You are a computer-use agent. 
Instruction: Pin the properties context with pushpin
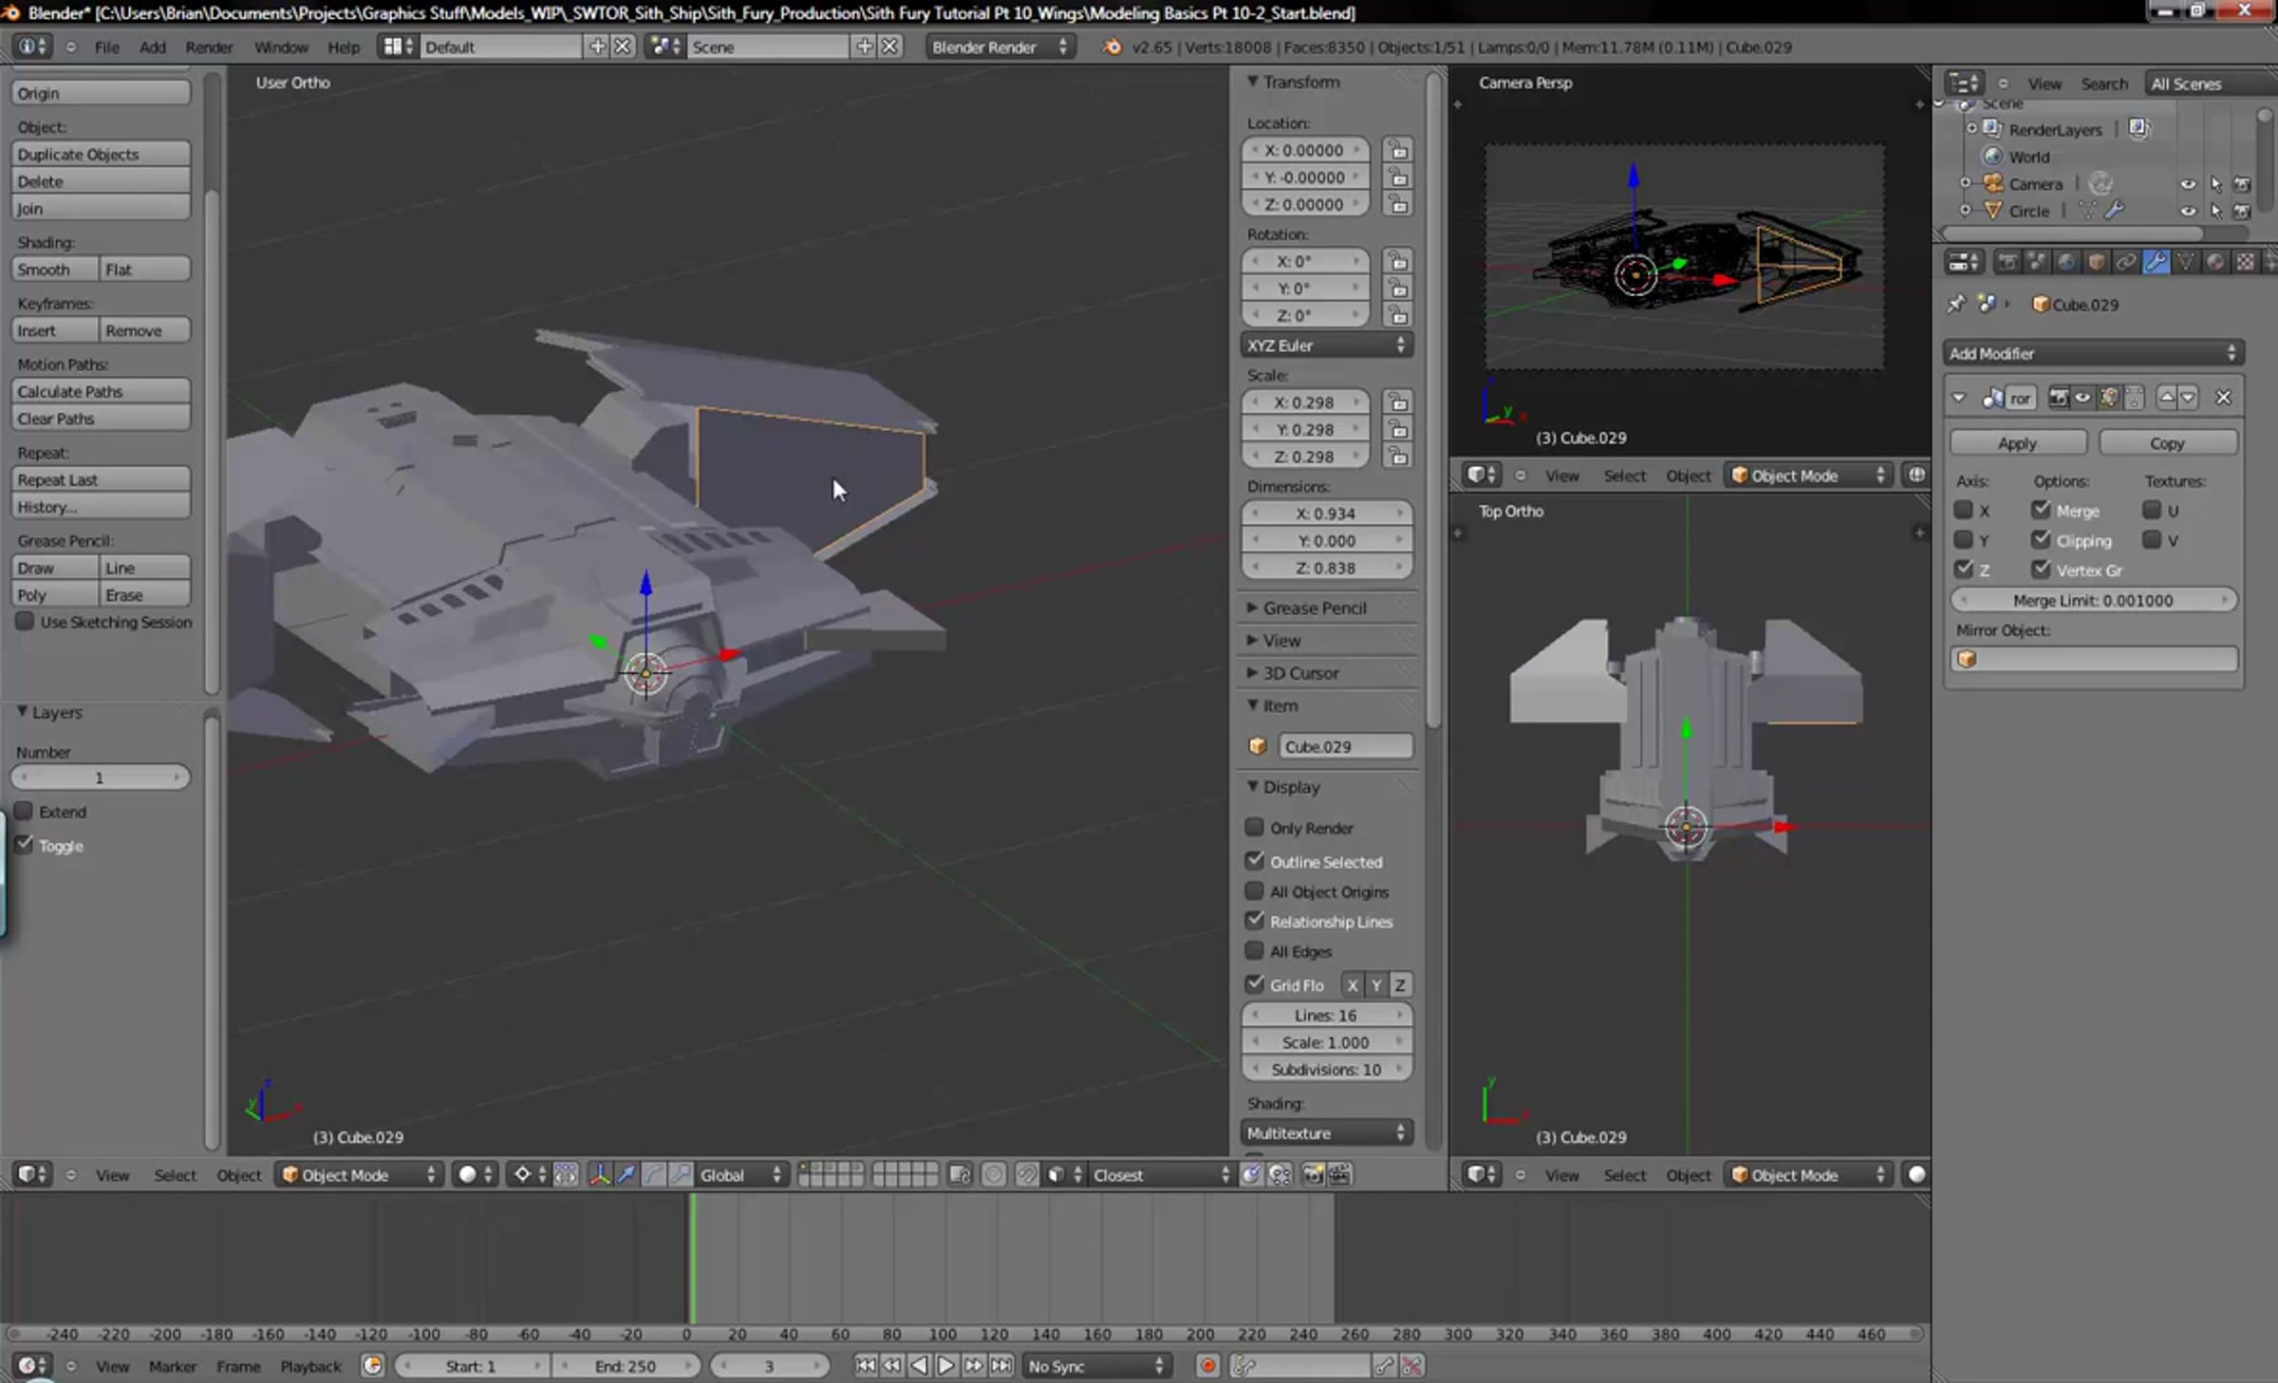(1956, 305)
